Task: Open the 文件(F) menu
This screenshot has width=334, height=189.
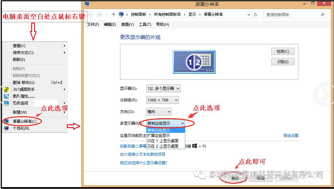Action: click(x=93, y=24)
